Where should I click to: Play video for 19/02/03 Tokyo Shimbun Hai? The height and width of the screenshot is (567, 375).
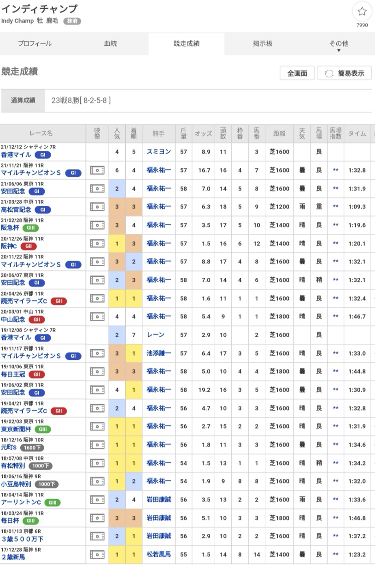point(97,426)
